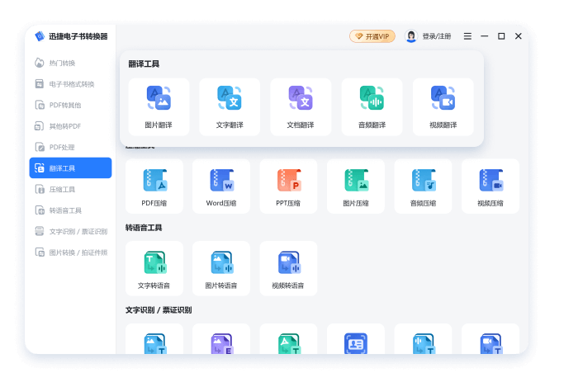Launch the PPT压缩 compression tool
Image resolution: width=583 pixels, height=387 pixels.
(x=288, y=186)
